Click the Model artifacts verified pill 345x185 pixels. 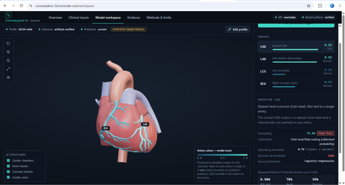tap(318, 18)
